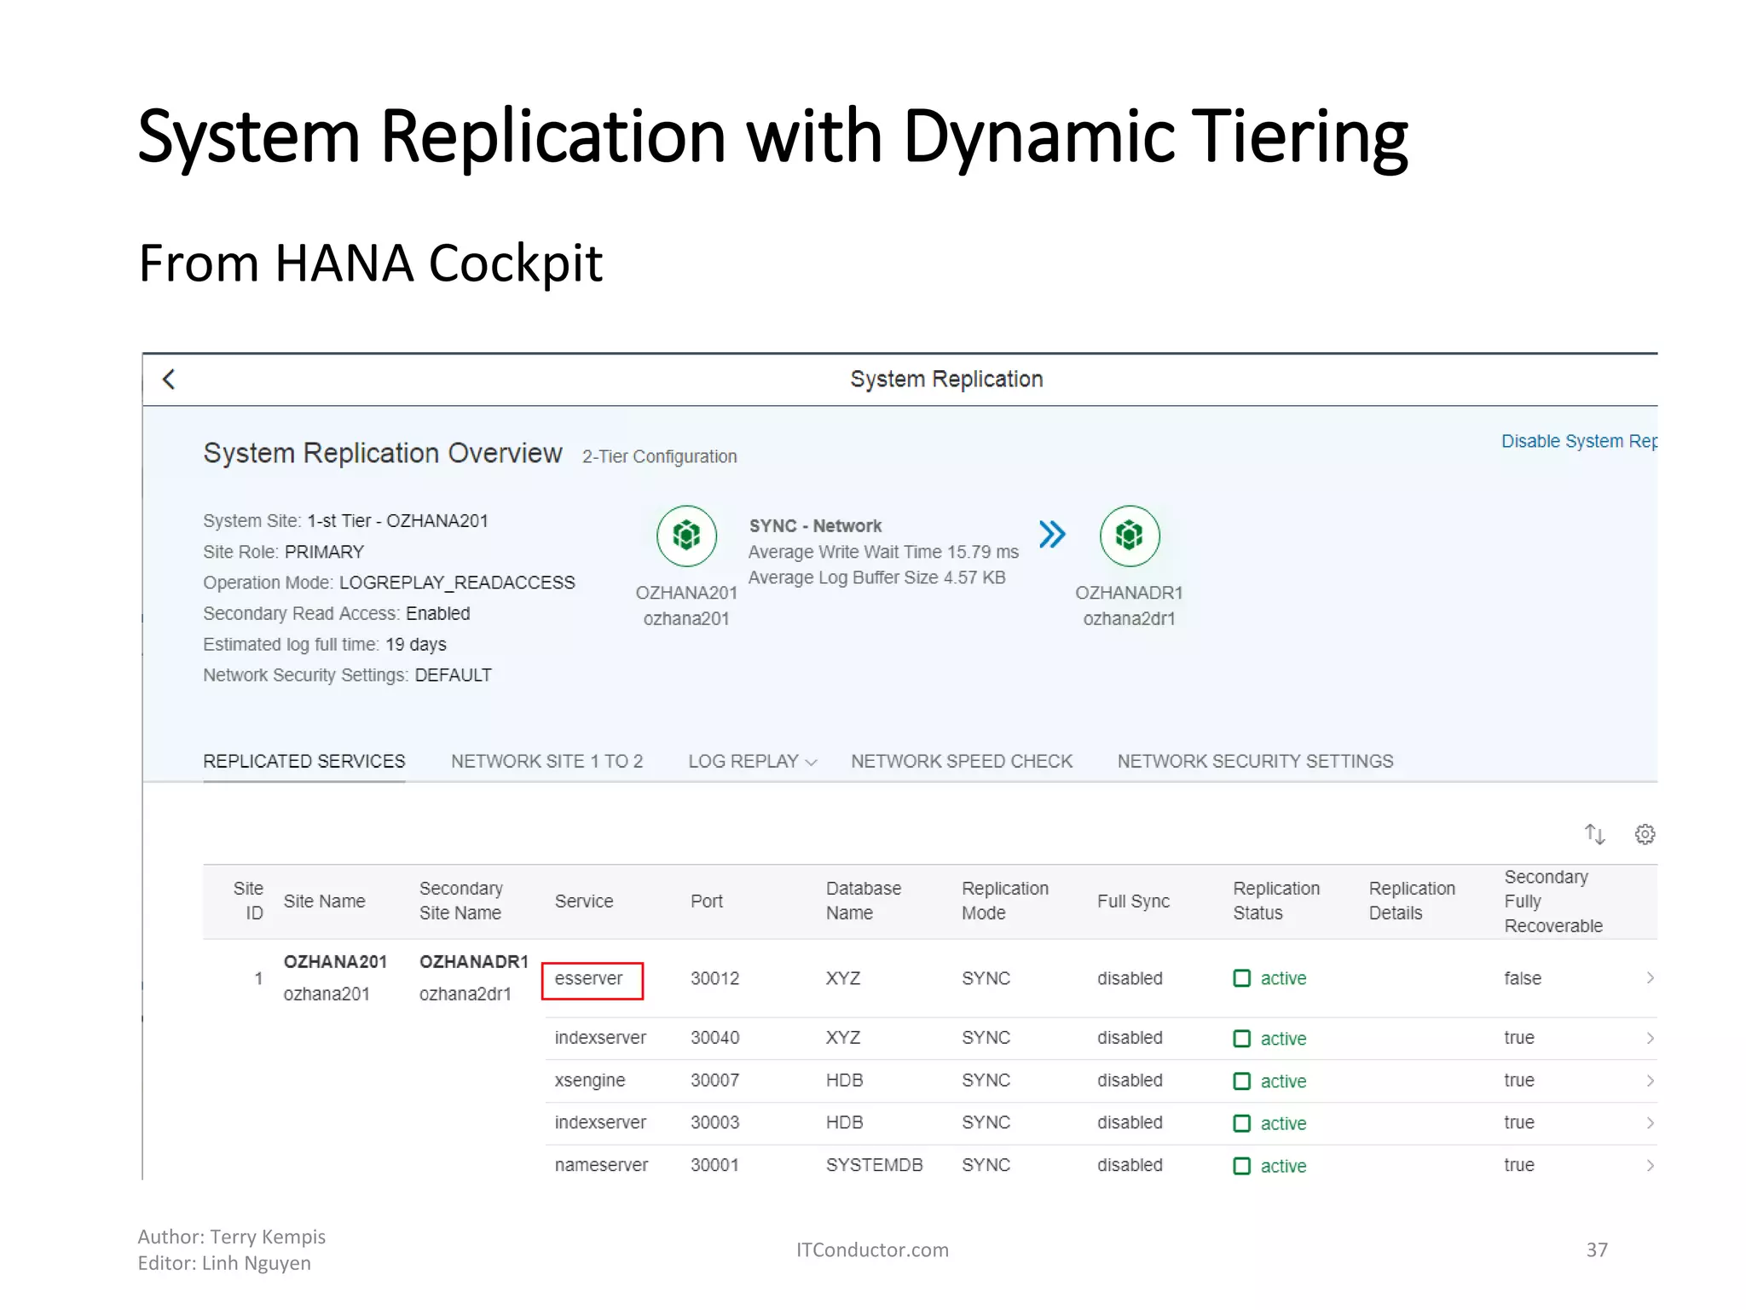Viewport: 1746px width, 1310px height.
Task: Select the REPLICATED SERVICES tab
Action: coord(304,761)
